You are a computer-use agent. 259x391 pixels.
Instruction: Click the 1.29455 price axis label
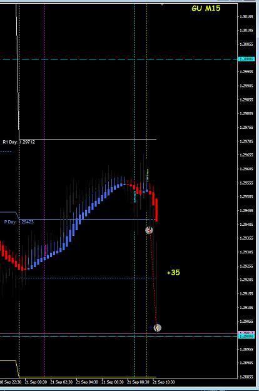tap(246, 211)
